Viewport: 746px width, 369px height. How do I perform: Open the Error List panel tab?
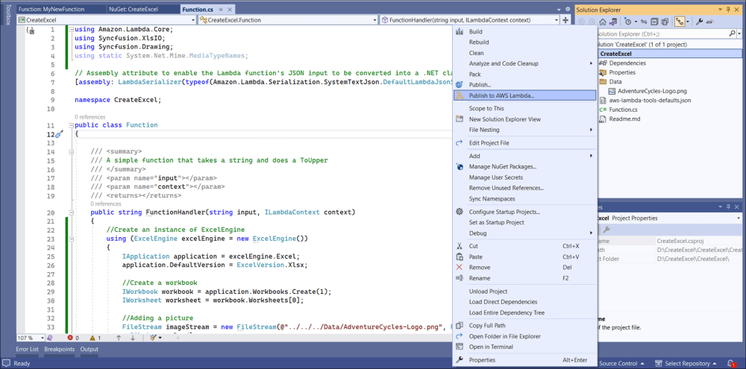pyautogui.click(x=27, y=349)
